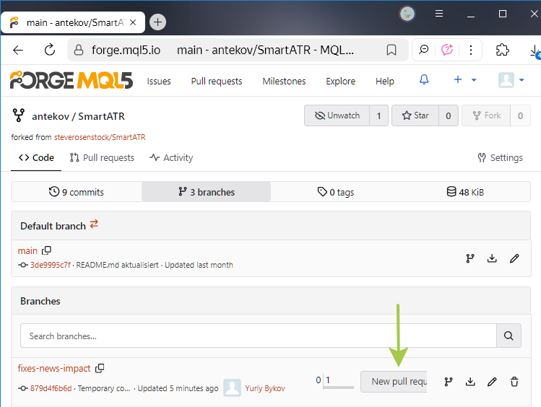
Task: Open a new browser tab
Action: [x=157, y=22]
